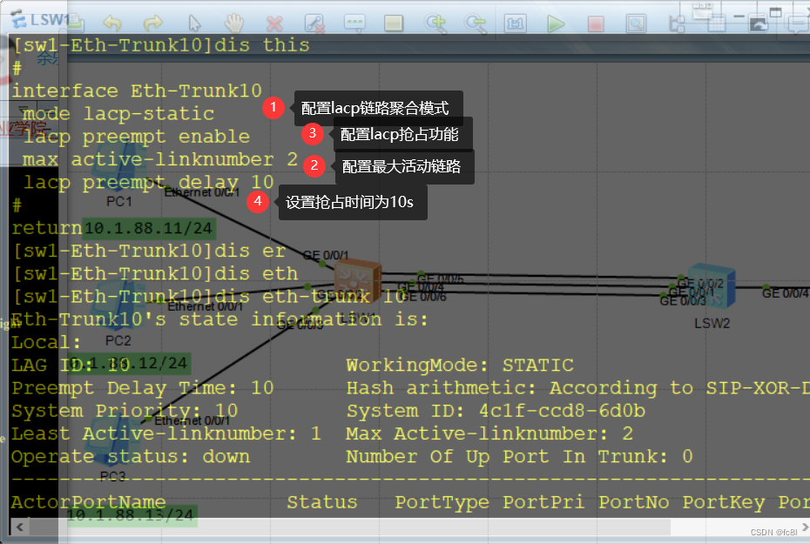Viewport: 810px width, 544px height.
Task: Click the 10.1.88.11/24 IP label
Action: pos(148,228)
